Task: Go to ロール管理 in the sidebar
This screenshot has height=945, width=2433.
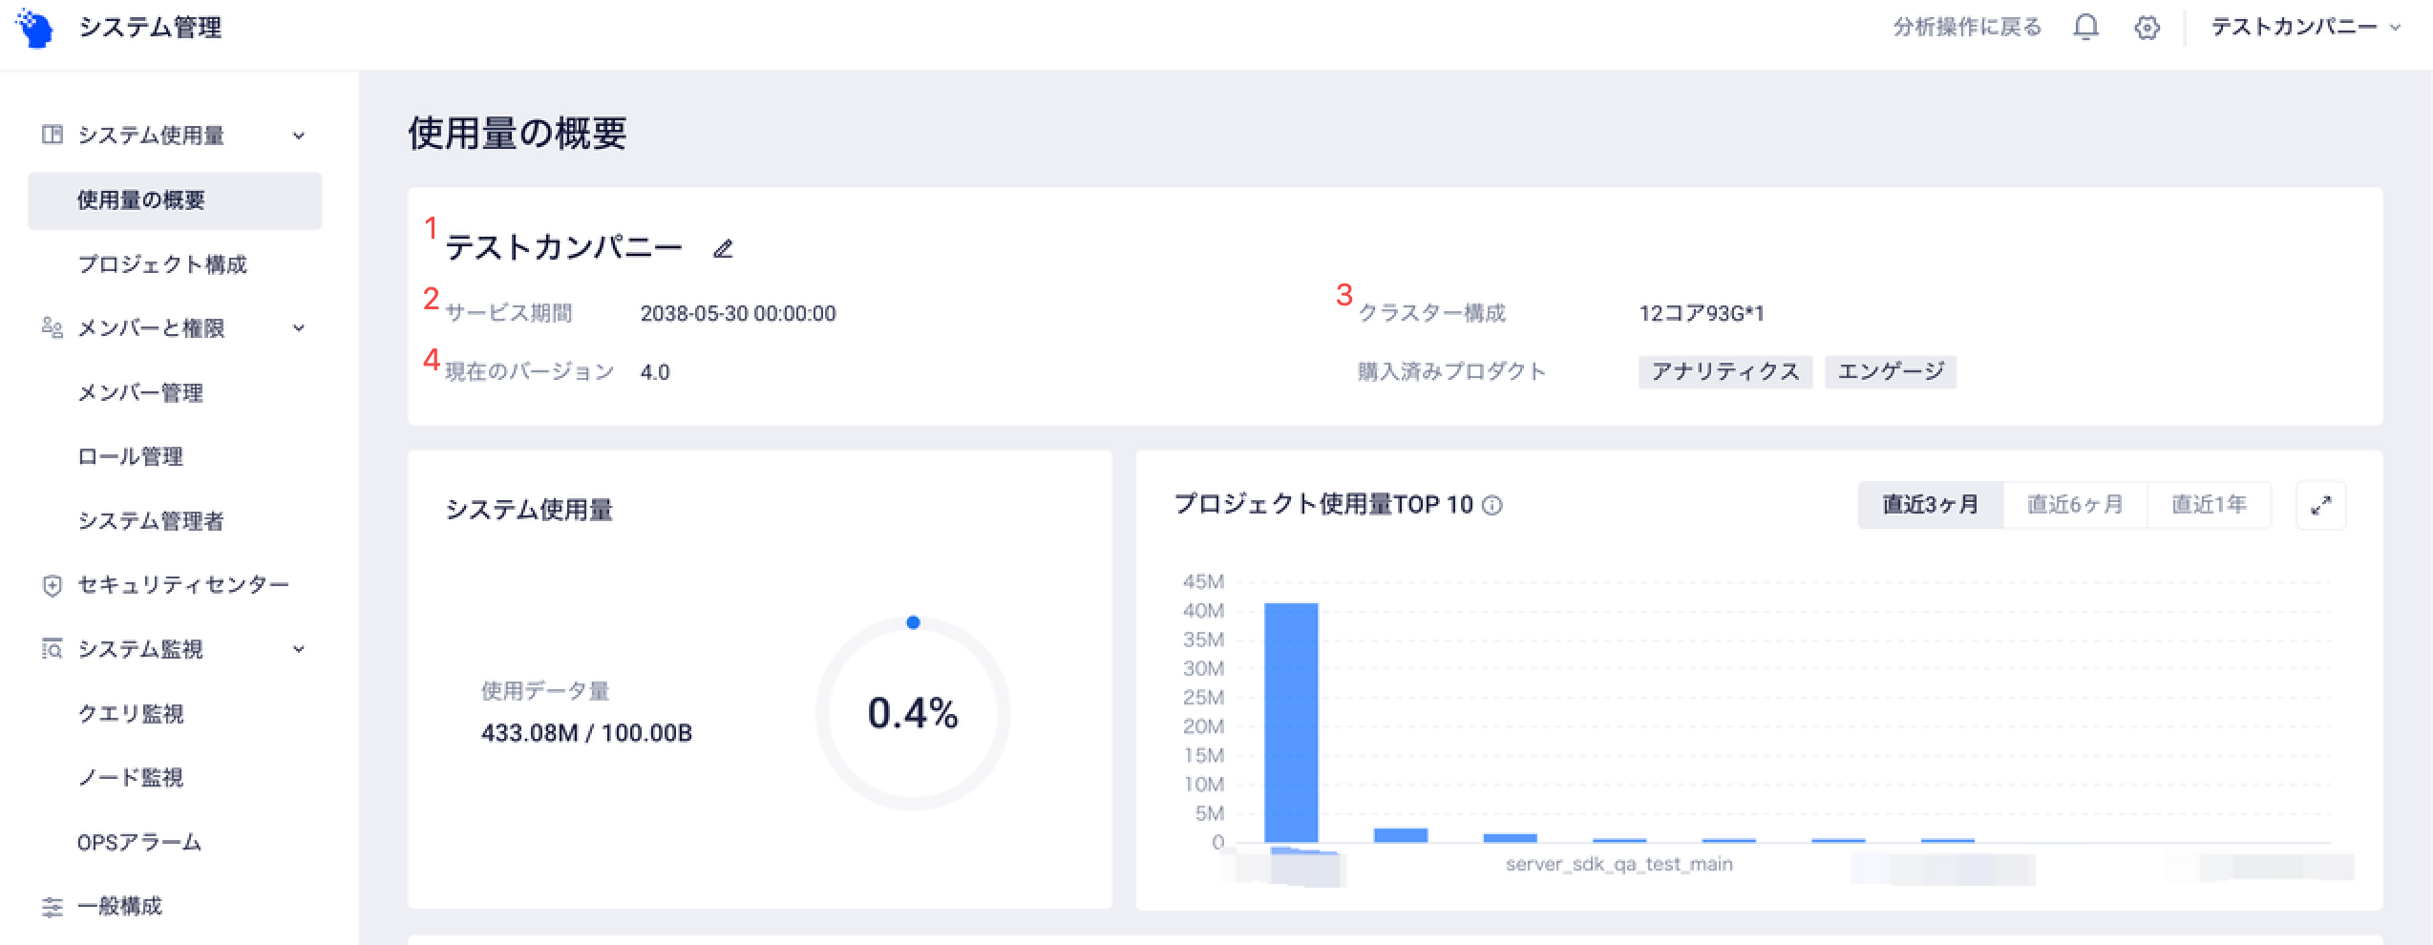Action: 130,457
